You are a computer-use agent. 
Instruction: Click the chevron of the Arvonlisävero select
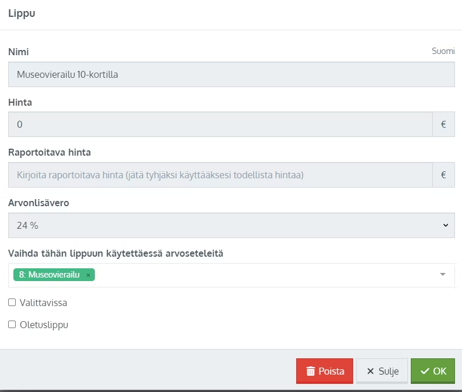tap(446, 225)
